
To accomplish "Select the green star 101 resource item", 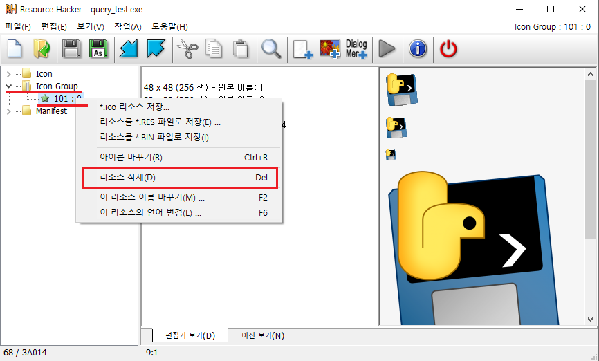I will pyautogui.click(x=61, y=99).
